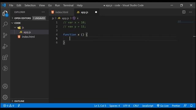Collapse the js folder in explorer

point(15,28)
